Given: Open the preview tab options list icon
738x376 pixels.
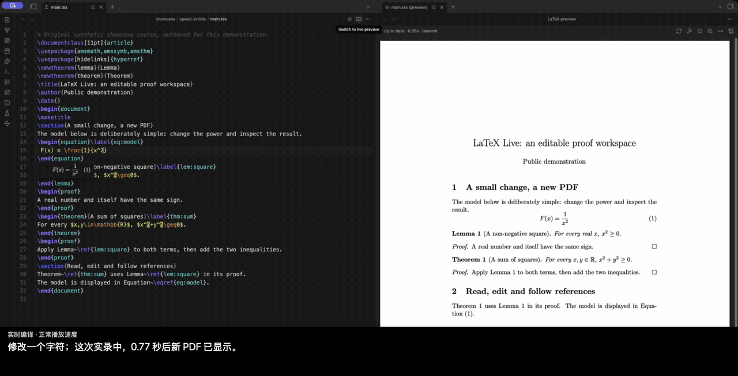Looking at the screenshot, I should click(433, 7).
